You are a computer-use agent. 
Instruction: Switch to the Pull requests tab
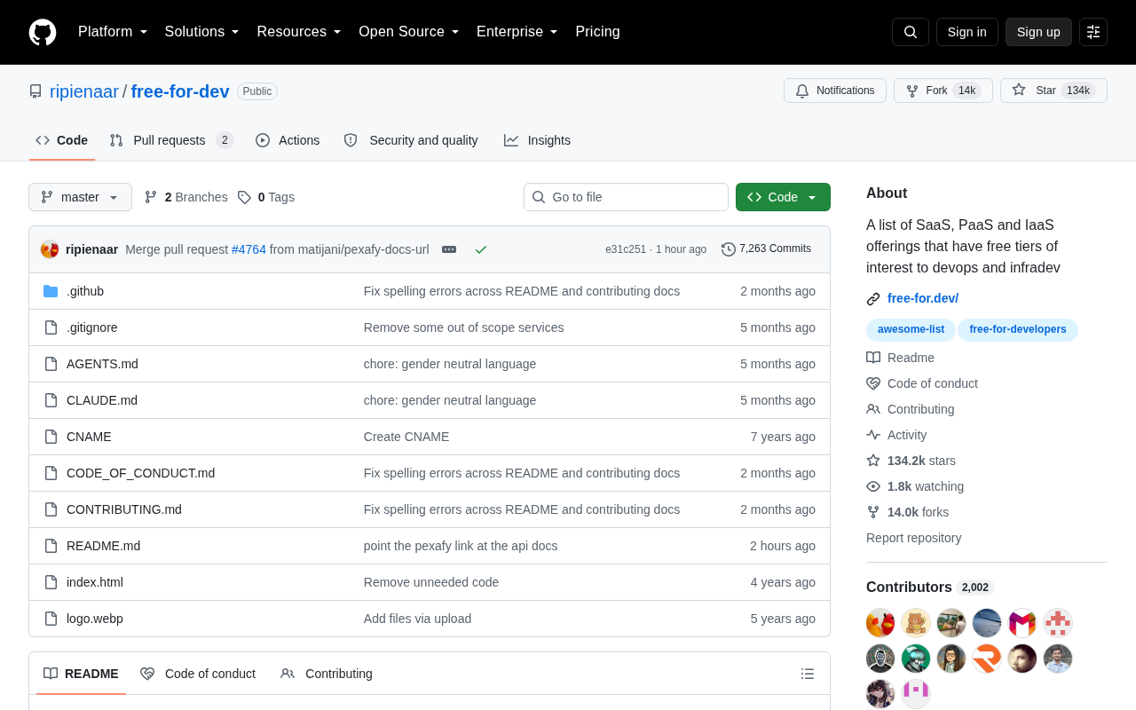click(x=171, y=140)
